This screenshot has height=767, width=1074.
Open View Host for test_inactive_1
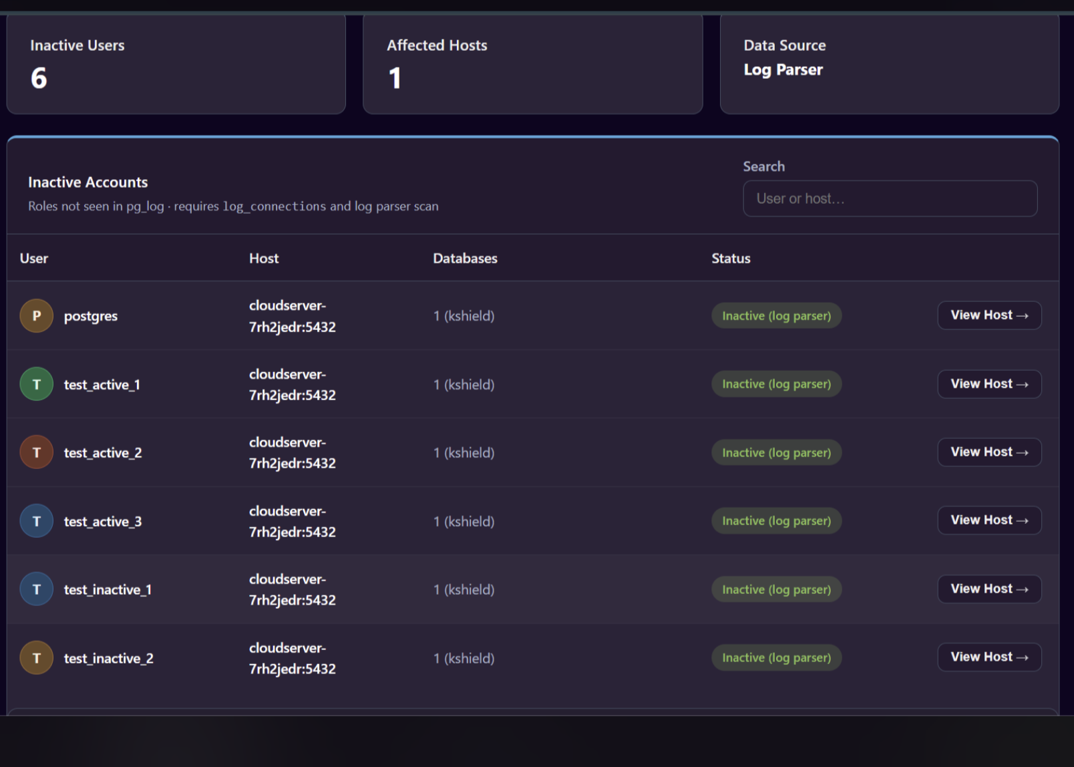click(989, 589)
